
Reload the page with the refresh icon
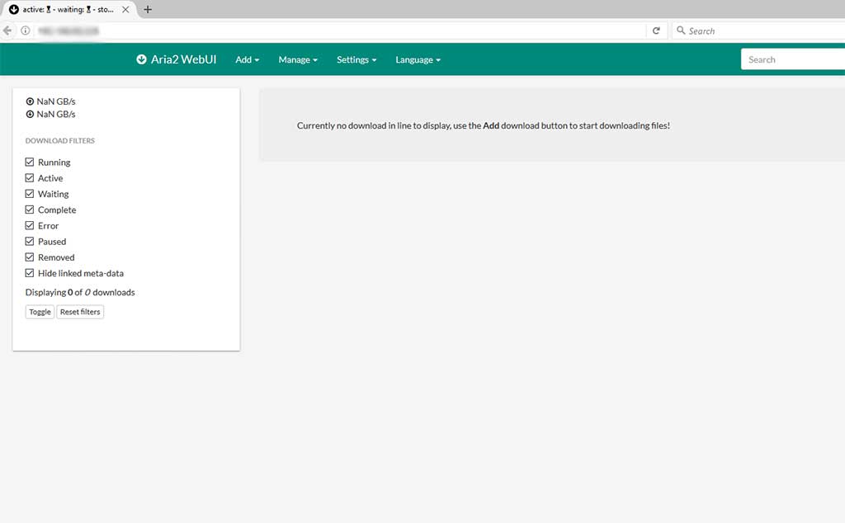coord(656,31)
